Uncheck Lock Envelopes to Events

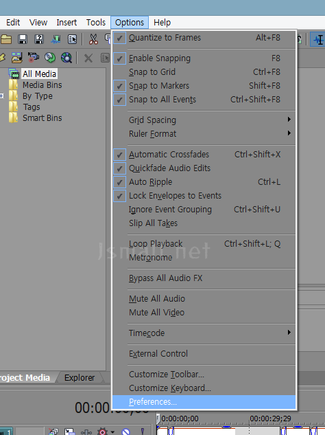click(x=204, y=196)
